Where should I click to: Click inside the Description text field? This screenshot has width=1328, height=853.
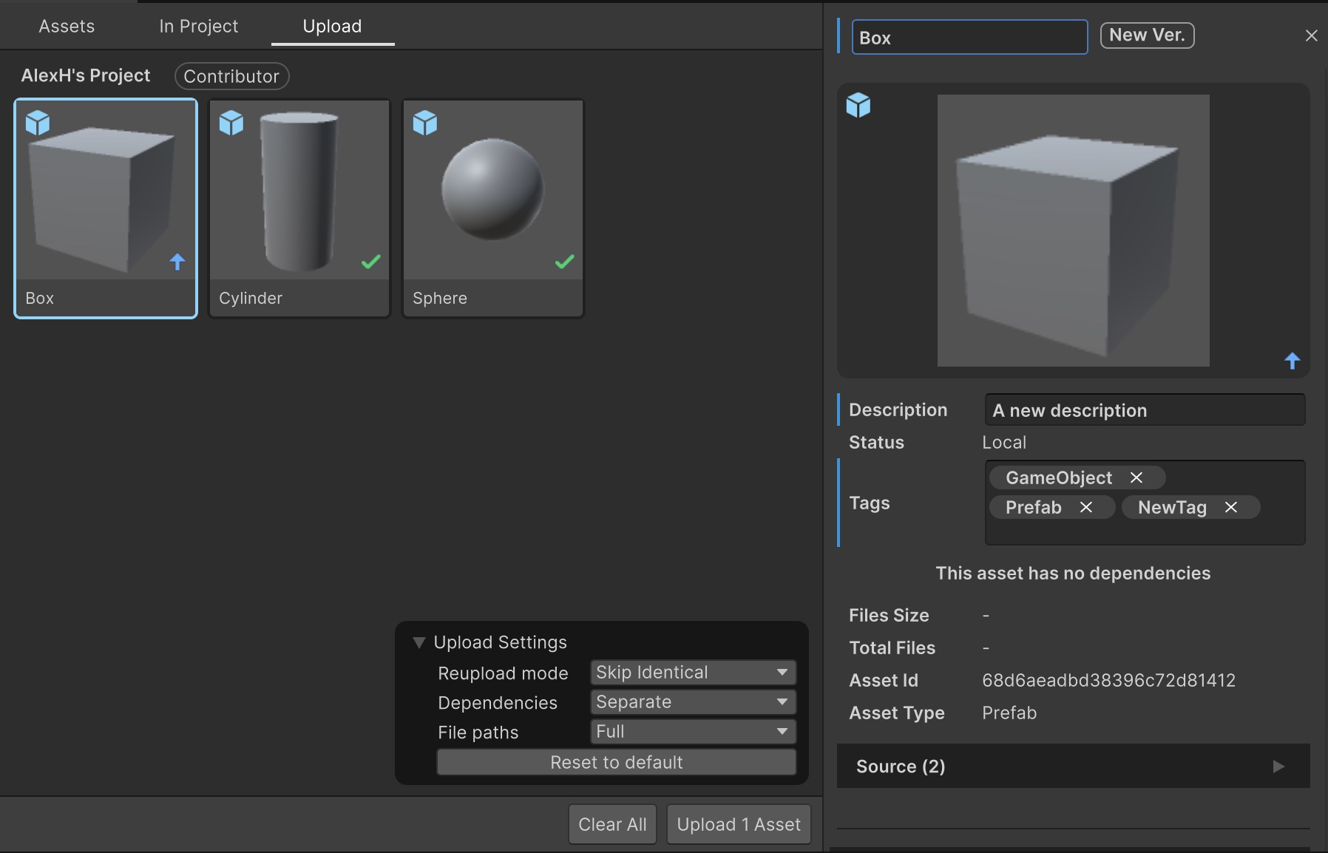pyautogui.click(x=1144, y=410)
